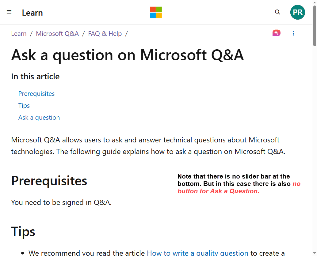Click the Learn breadcrumb link
Image resolution: width=317 pixels, height=256 pixels.
19,33
